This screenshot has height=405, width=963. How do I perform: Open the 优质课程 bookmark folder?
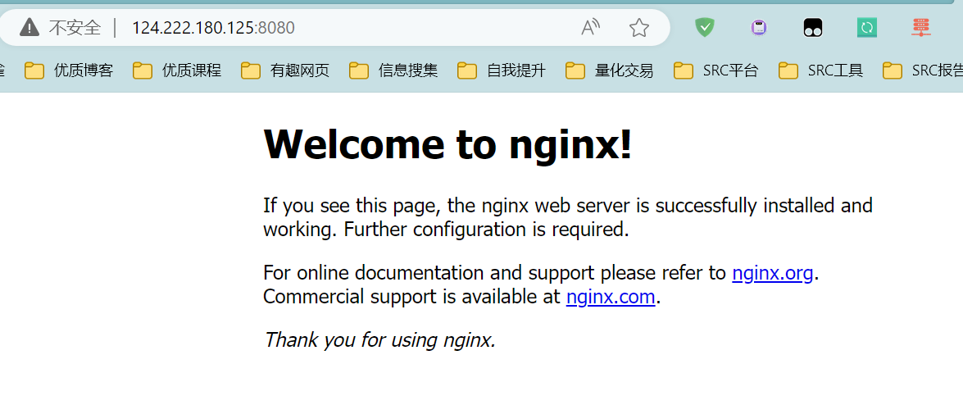tap(177, 71)
